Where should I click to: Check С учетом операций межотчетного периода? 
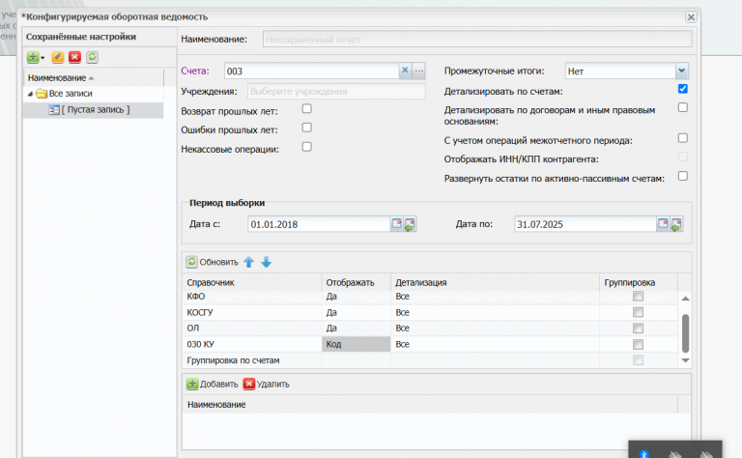(682, 138)
